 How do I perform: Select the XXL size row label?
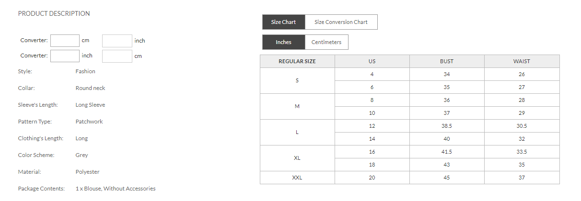297,178
